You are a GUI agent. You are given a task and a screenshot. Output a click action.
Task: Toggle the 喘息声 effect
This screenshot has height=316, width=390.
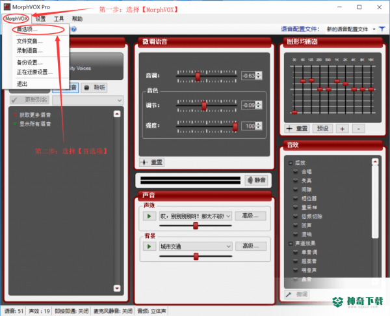coord(296,270)
